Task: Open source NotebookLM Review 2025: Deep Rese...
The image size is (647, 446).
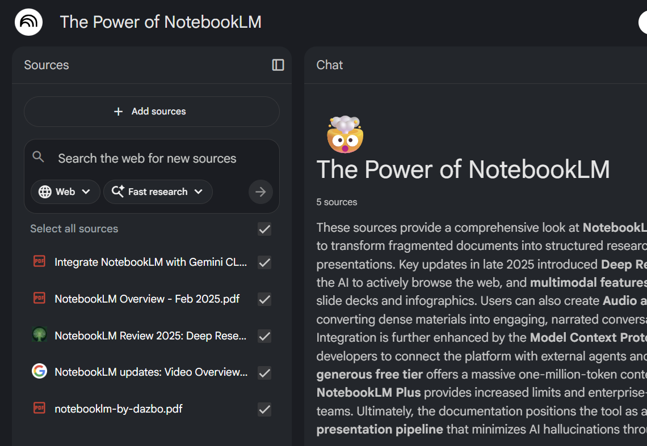Action: tap(150, 336)
